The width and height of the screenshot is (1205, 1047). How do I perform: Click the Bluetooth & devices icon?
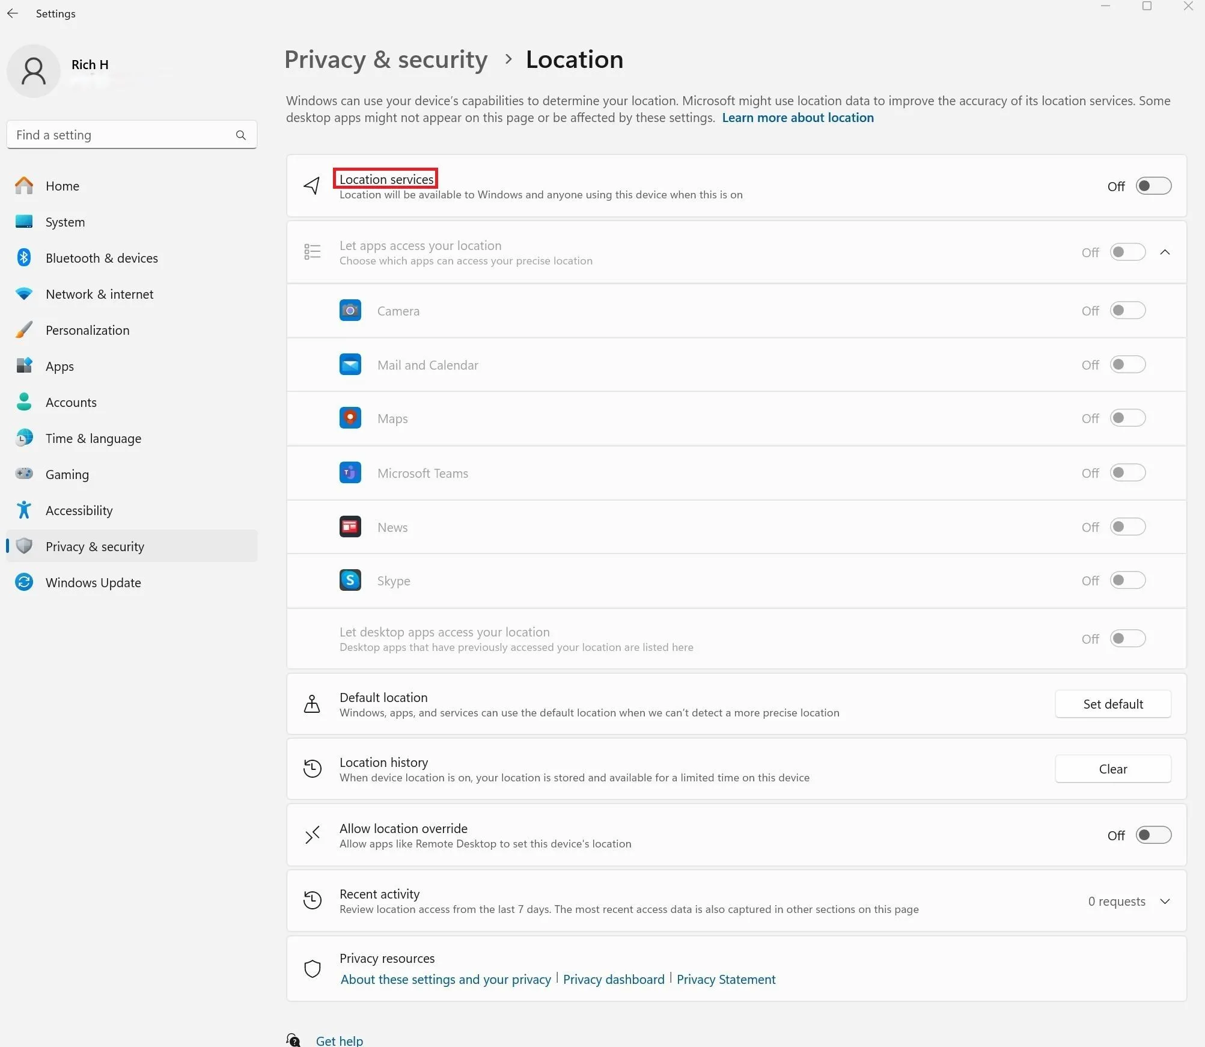click(x=24, y=258)
